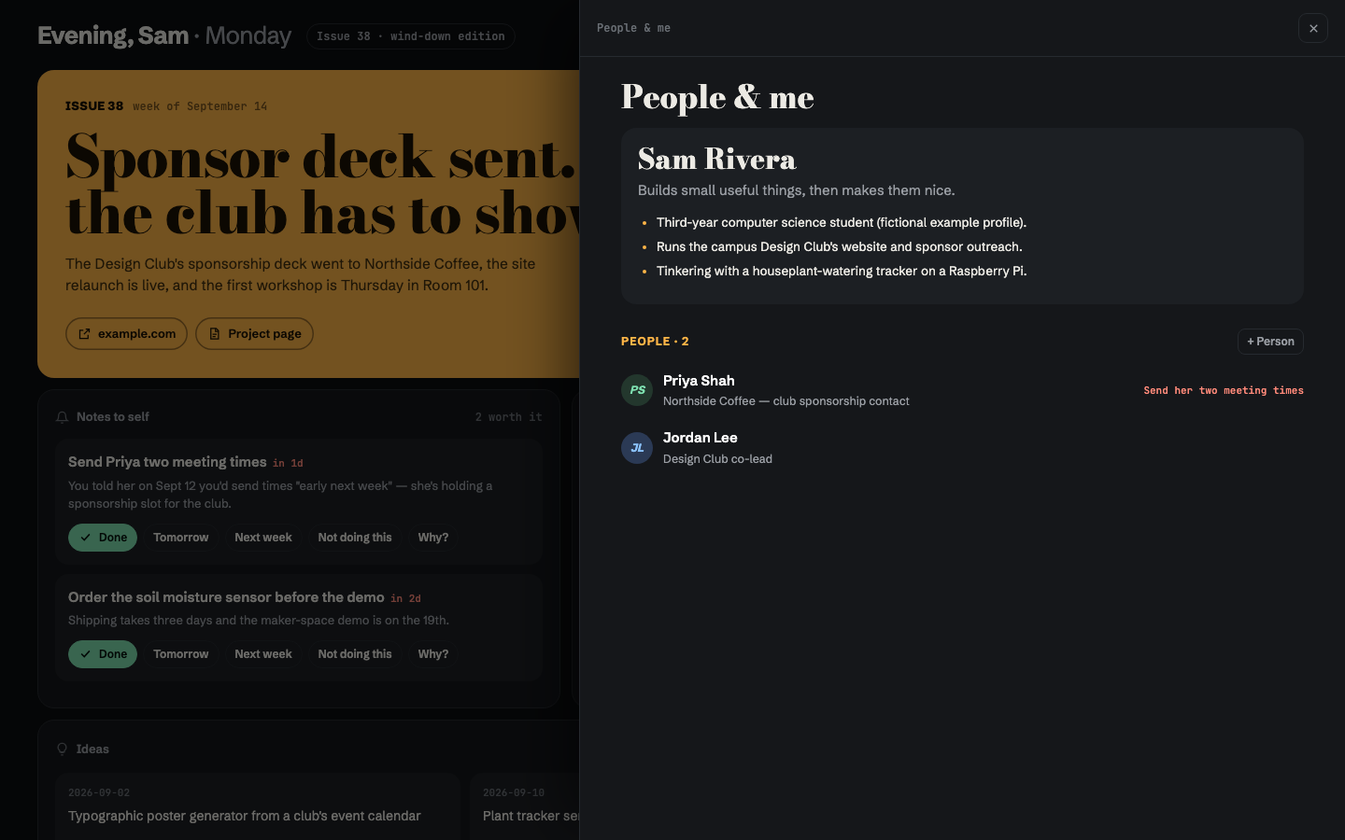Click the '2 worth it' counter
The height and width of the screenshot is (840, 1345).
508,417
